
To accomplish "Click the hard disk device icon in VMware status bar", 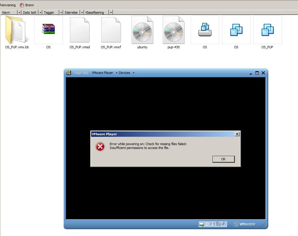I will pos(201,224).
